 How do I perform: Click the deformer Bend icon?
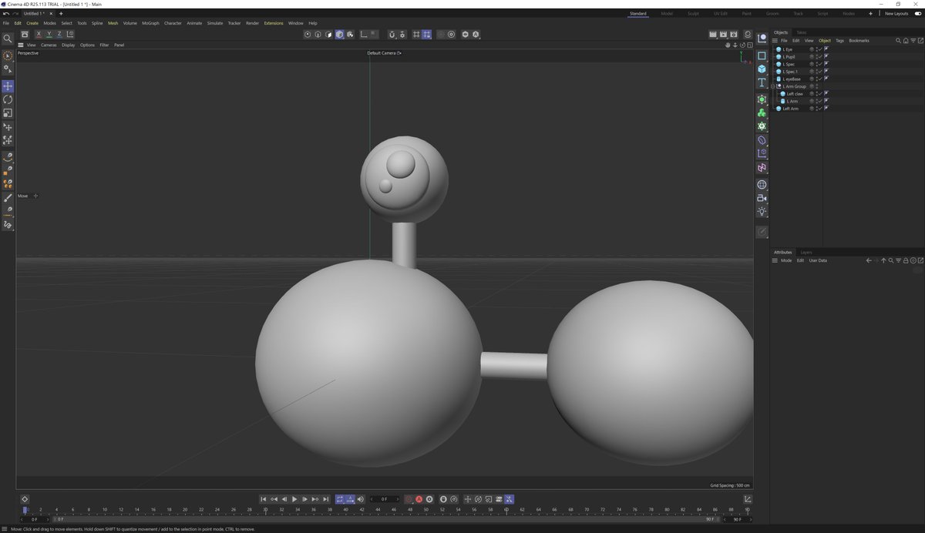tap(762, 140)
